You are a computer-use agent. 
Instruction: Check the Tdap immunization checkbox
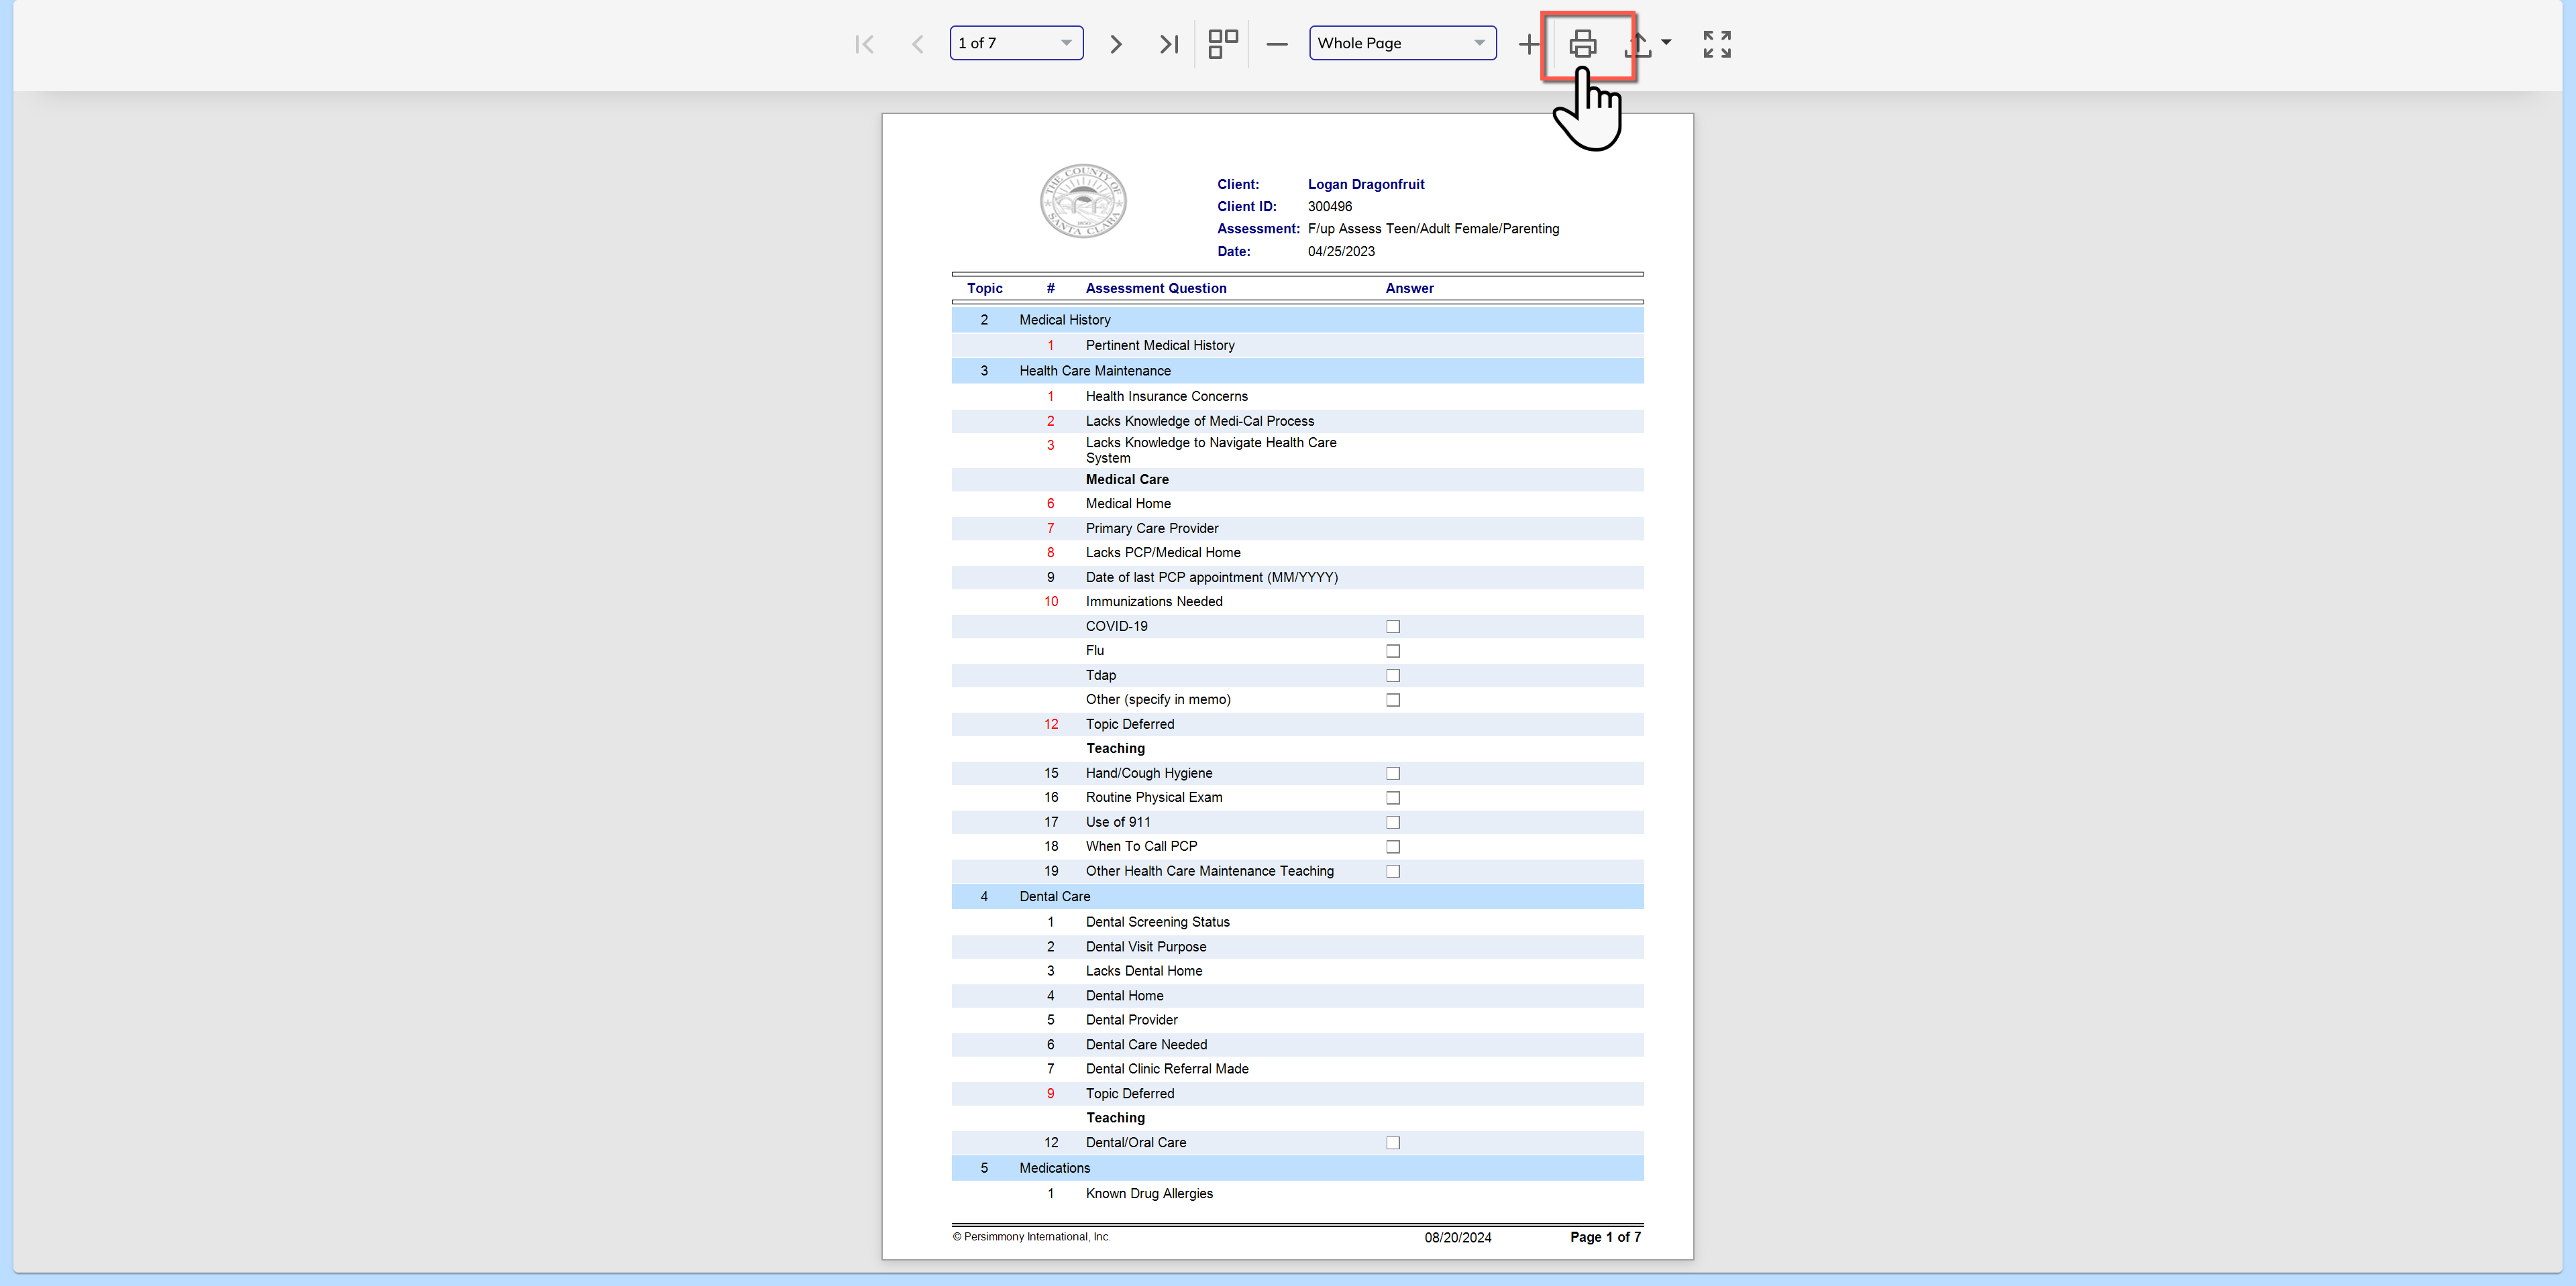click(1393, 675)
